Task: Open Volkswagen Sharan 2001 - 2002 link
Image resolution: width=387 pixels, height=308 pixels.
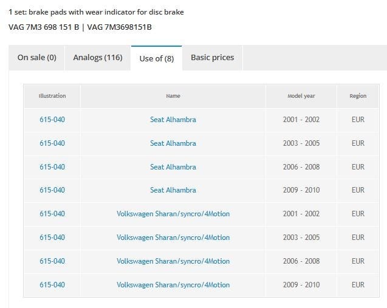Action: tap(173, 214)
